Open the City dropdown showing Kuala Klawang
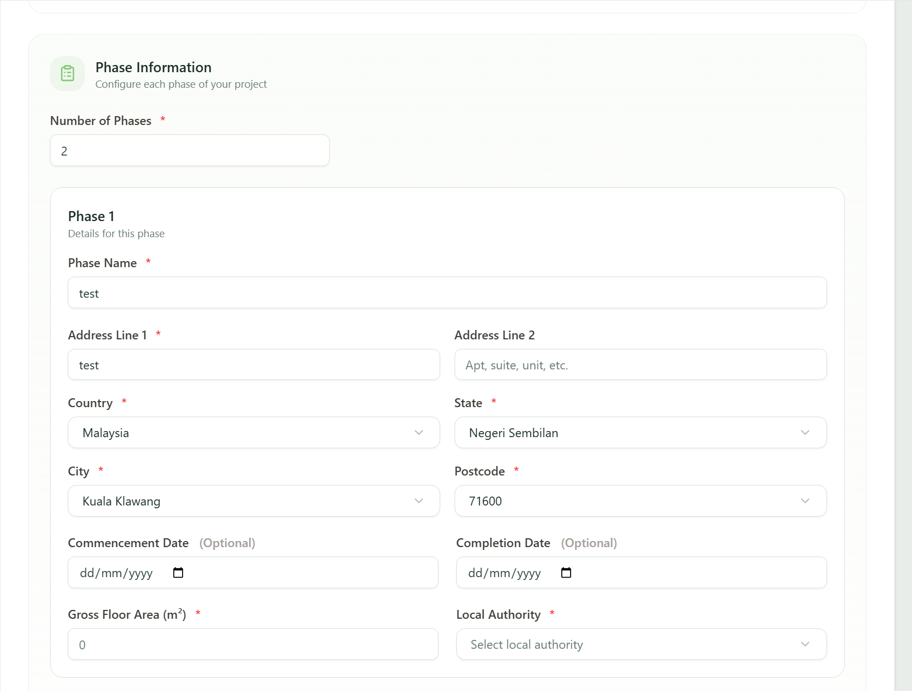 [x=254, y=501]
